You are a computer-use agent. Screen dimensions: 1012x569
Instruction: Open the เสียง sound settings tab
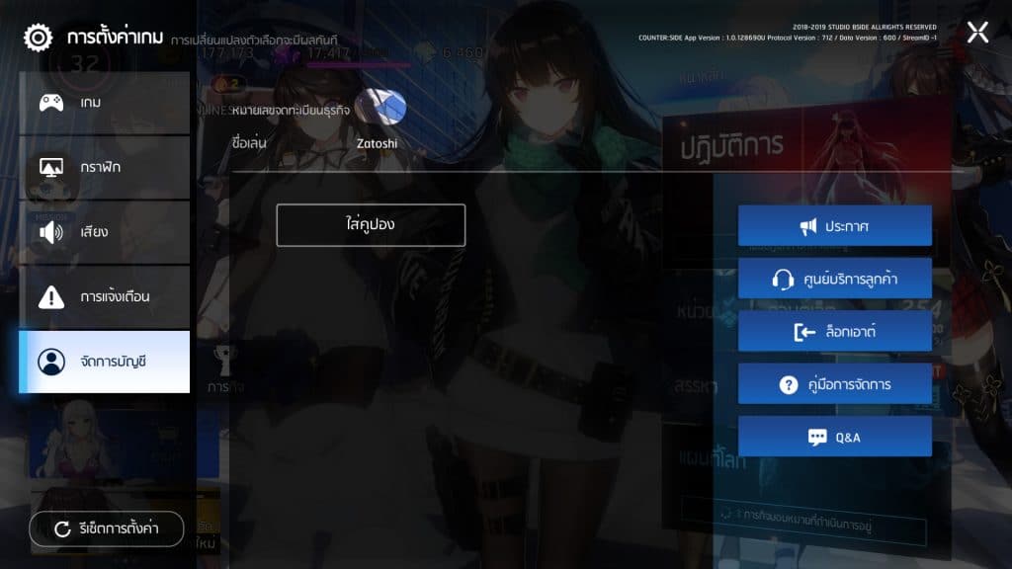105,232
